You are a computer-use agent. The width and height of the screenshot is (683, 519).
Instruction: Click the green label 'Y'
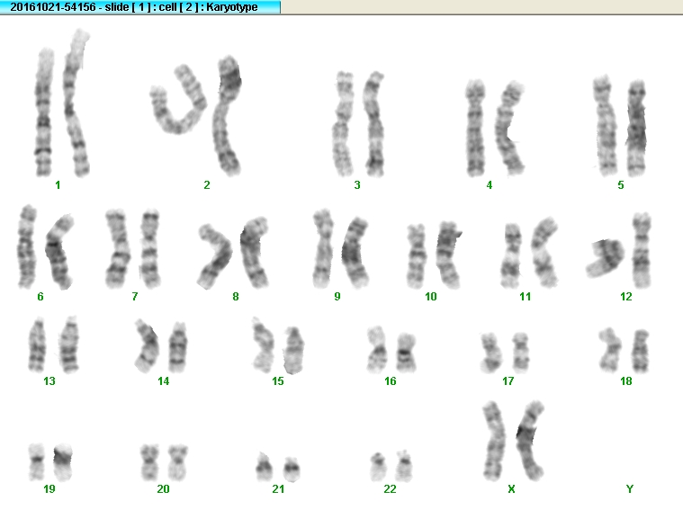pos(629,489)
